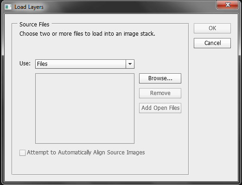This screenshot has height=185, width=242.
Task: Click the red X icon in title bar
Action: tap(227, 5)
